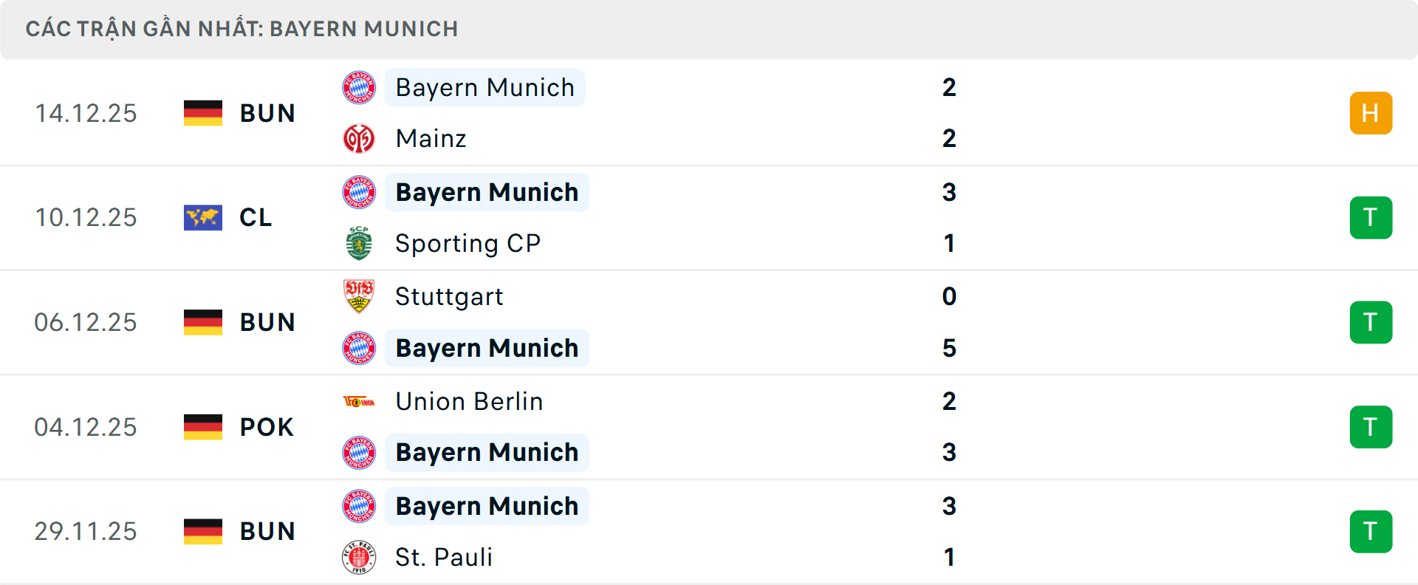Viewport: 1418px width, 585px height.
Task: Click the Champions League globe icon
Action: coord(202,217)
